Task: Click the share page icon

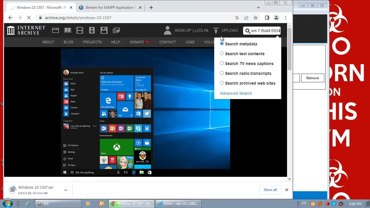Action: click(246, 18)
